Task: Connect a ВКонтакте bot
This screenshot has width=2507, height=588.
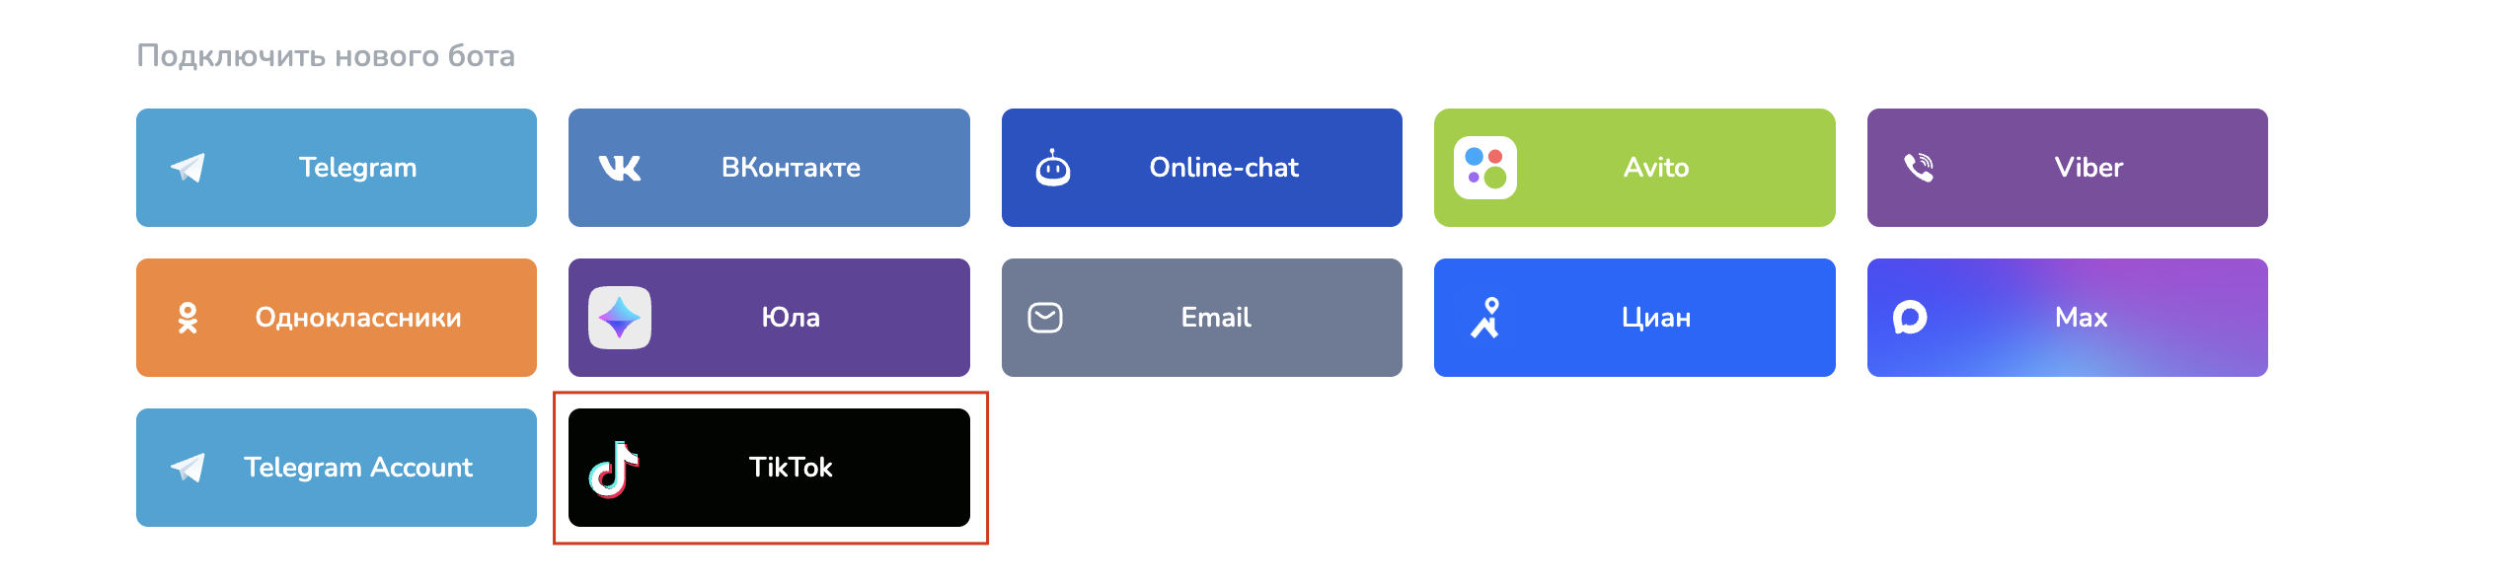Action: (x=769, y=168)
